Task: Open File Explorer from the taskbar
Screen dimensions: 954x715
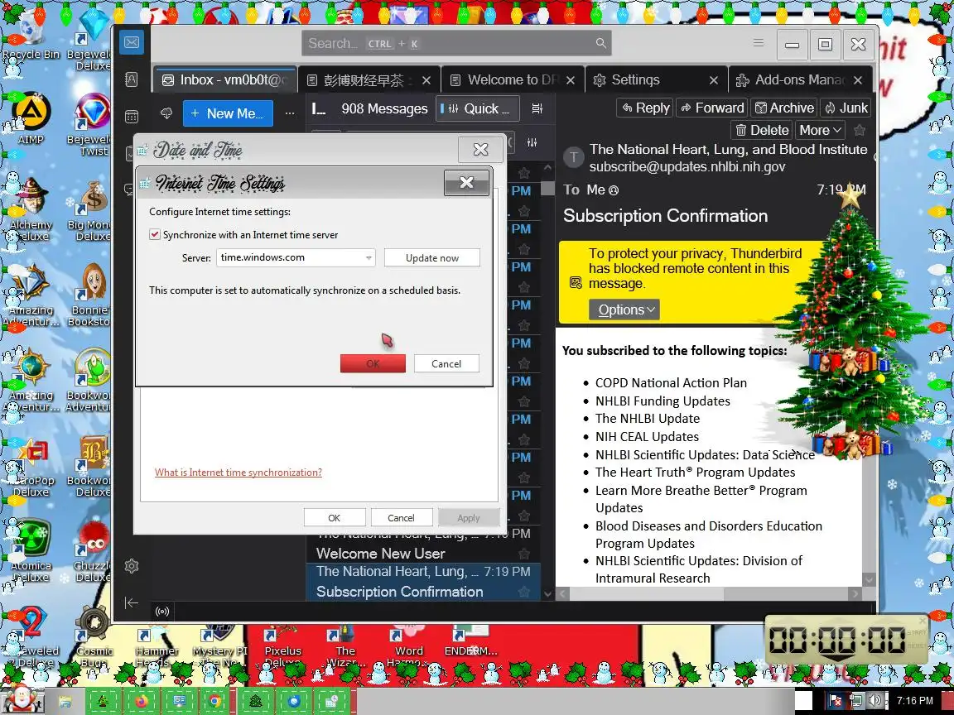Action: 65,702
